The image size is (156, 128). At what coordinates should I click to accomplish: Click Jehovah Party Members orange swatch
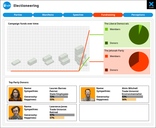106,56
